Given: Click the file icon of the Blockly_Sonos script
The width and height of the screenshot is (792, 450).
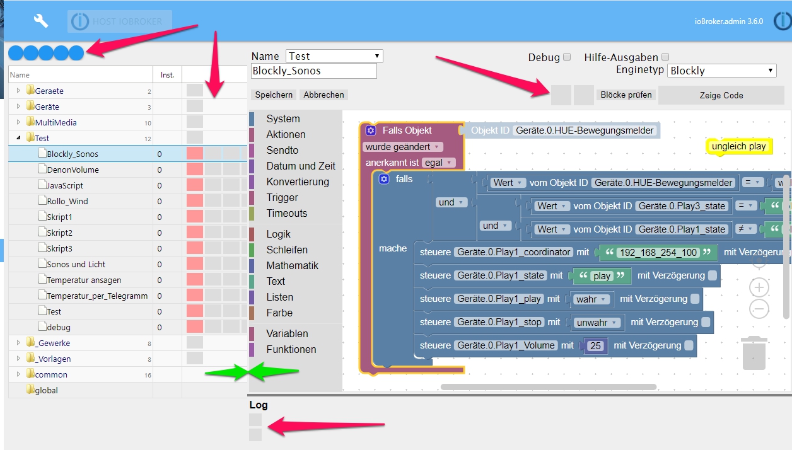Looking at the screenshot, I should (42, 154).
